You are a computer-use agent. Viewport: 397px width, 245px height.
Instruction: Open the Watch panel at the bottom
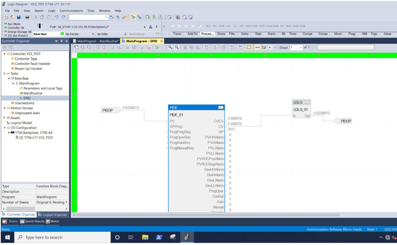click(x=52, y=222)
